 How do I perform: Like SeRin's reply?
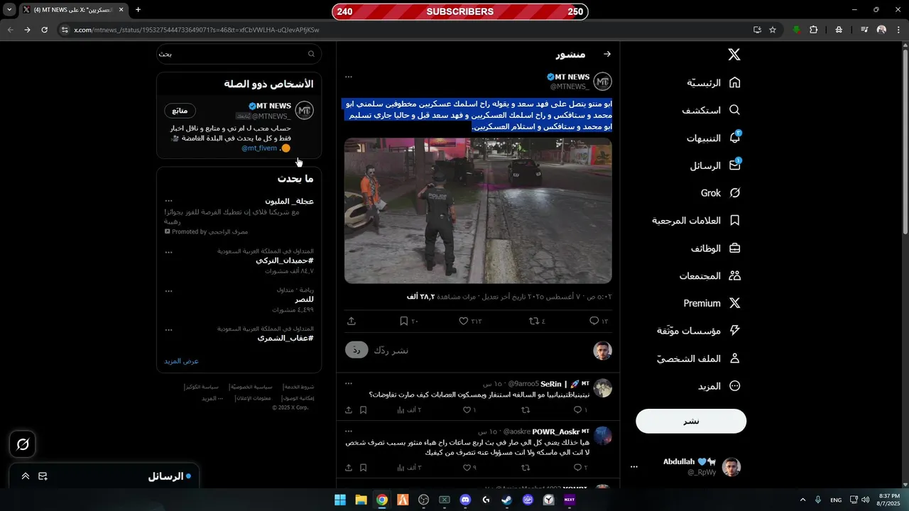click(x=469, y=410)
